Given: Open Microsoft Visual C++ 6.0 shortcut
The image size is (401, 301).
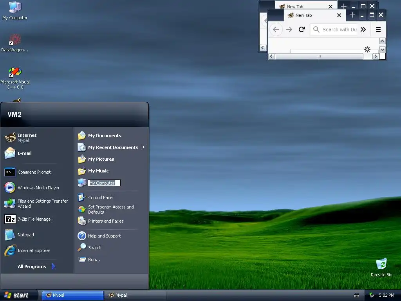Looking at the screenshot, I should 15,78.
